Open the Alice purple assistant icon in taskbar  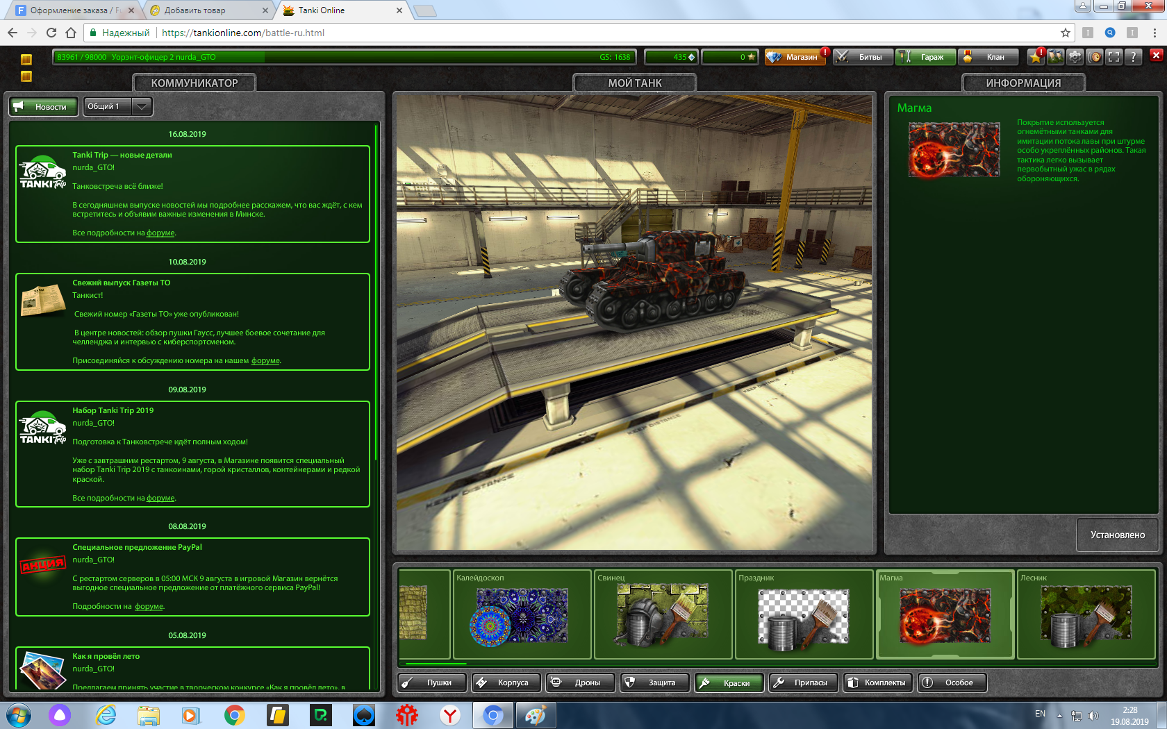(60, 715)
